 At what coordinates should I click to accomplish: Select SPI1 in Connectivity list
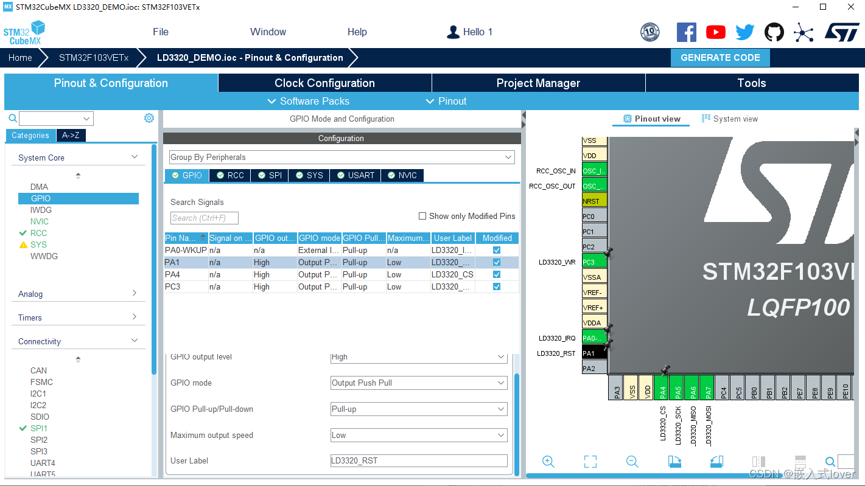tap(39, 428)
